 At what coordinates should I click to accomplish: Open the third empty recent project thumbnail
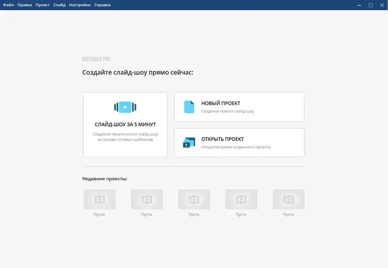pyautogui.click(x=194, y=199)
